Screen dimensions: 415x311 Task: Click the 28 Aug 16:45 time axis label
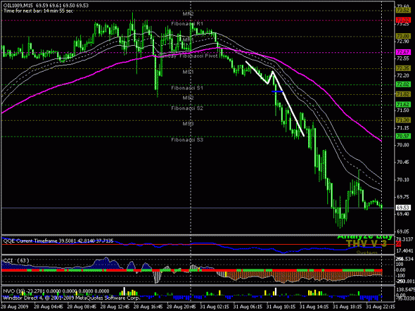pyautogui.click(x=148, y=307)
